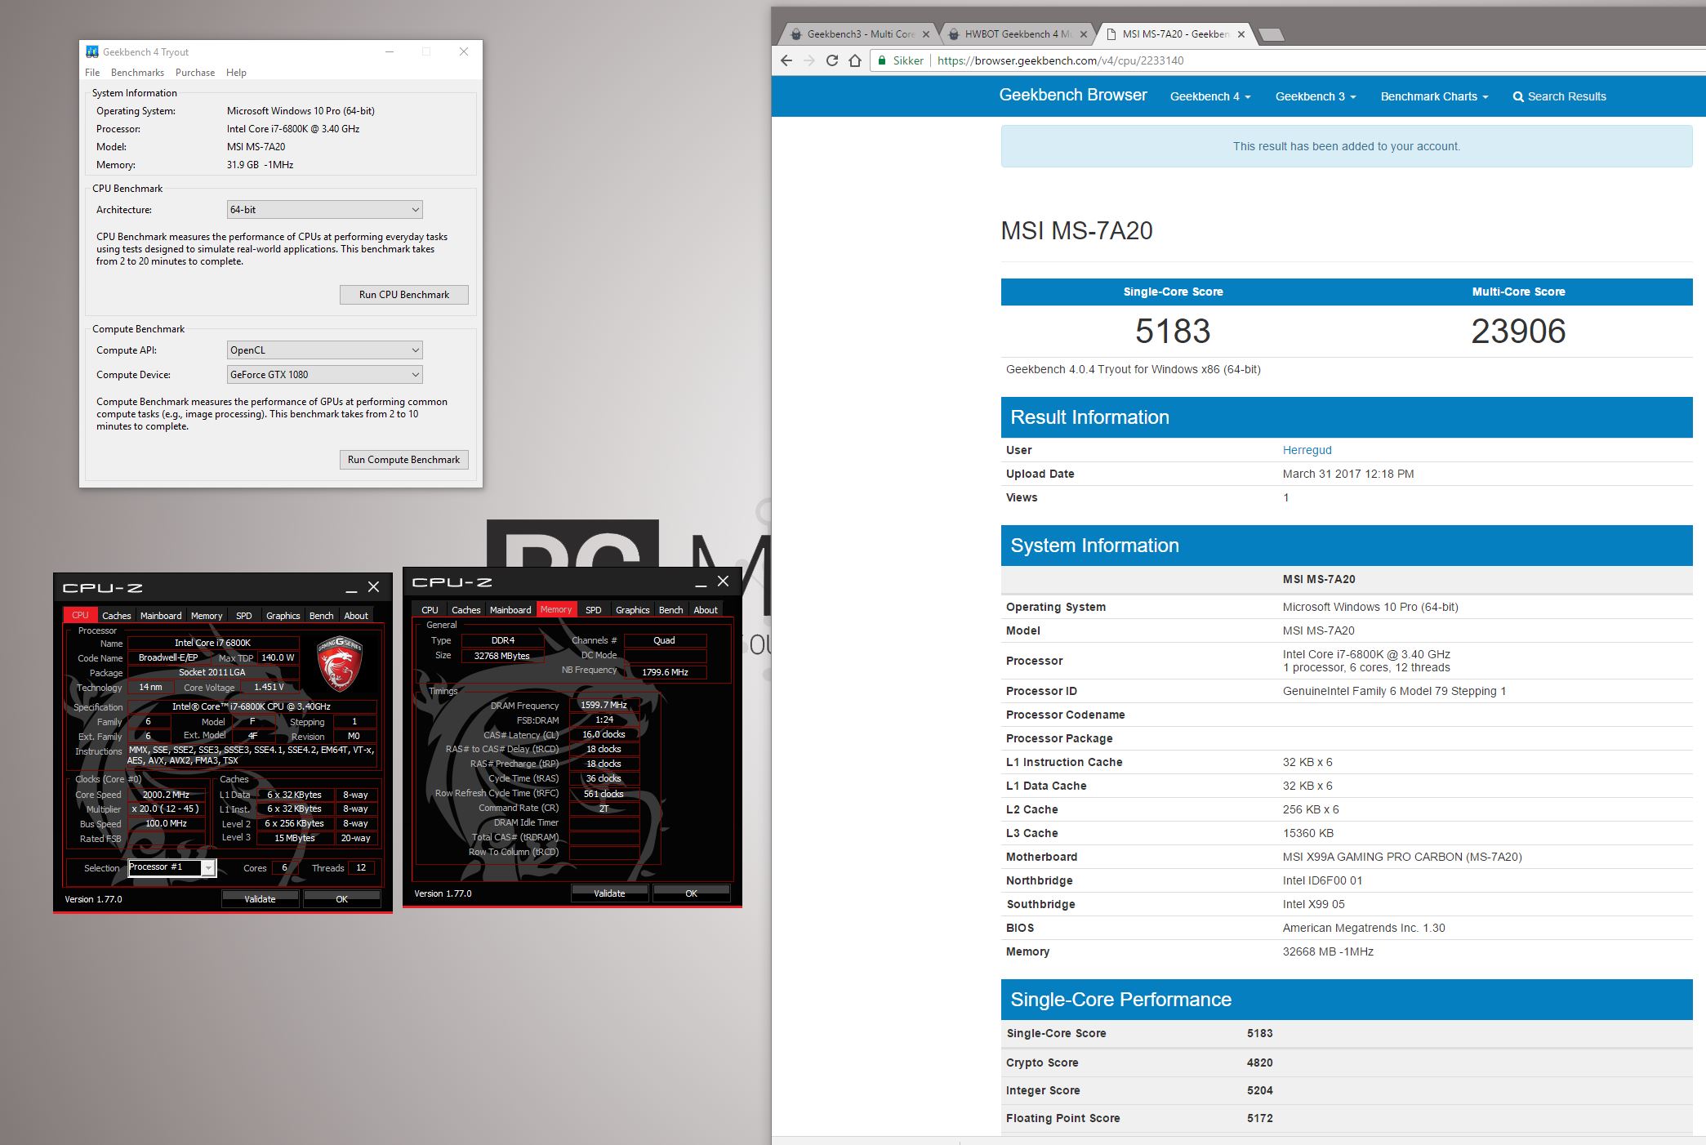Click the Search Results magnifier icon
Screen dimensions: 1706x1145
(1518, 96)
